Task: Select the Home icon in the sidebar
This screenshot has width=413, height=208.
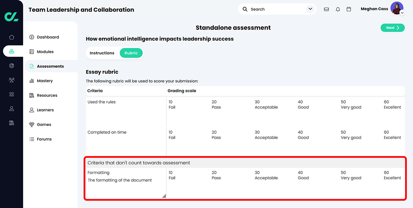Action: [x=11, y=37]
